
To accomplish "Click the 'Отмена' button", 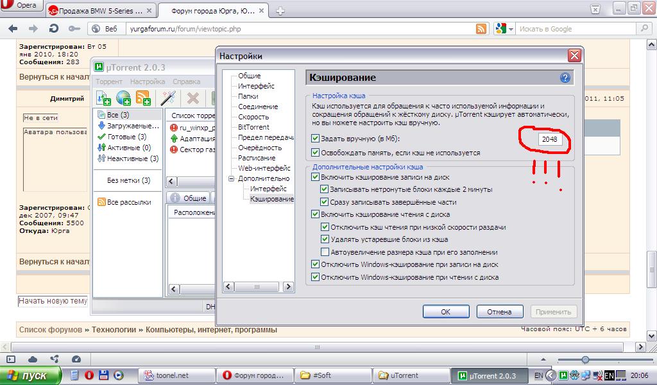I will pos(499,312).
